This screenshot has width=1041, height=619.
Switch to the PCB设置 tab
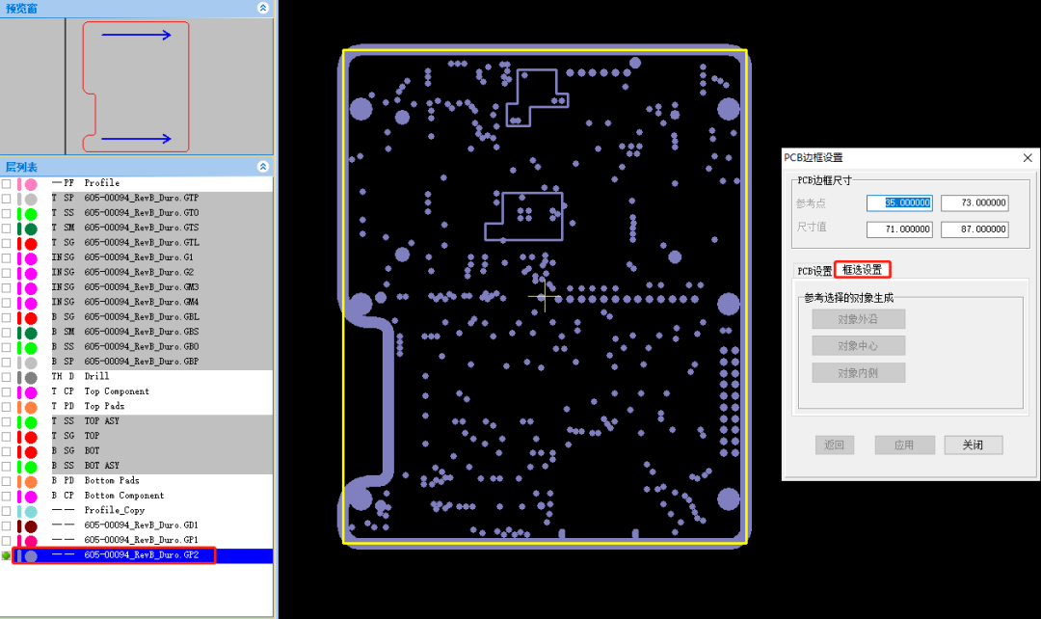[x=814, y=271]
